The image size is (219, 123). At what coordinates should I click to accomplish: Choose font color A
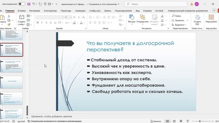[x=81, y=23]
